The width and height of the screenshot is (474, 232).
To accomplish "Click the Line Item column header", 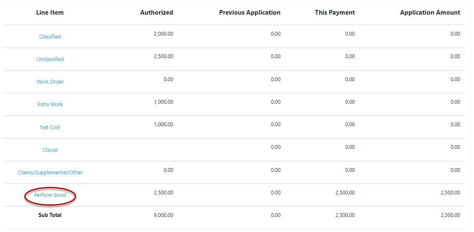I will click(x=50, y=13).
